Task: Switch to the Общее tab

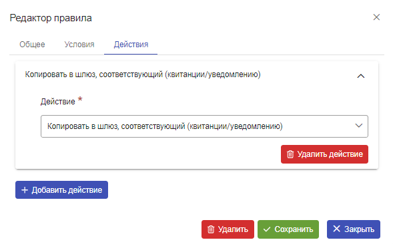Action: (32, 45)
